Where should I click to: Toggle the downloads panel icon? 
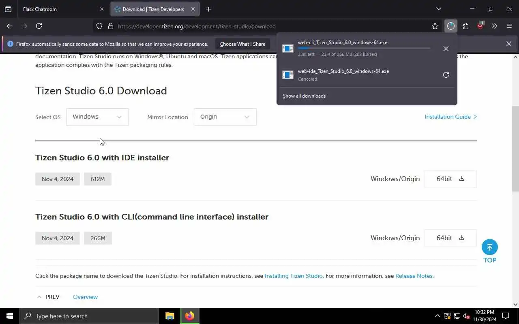click(451, 26)
